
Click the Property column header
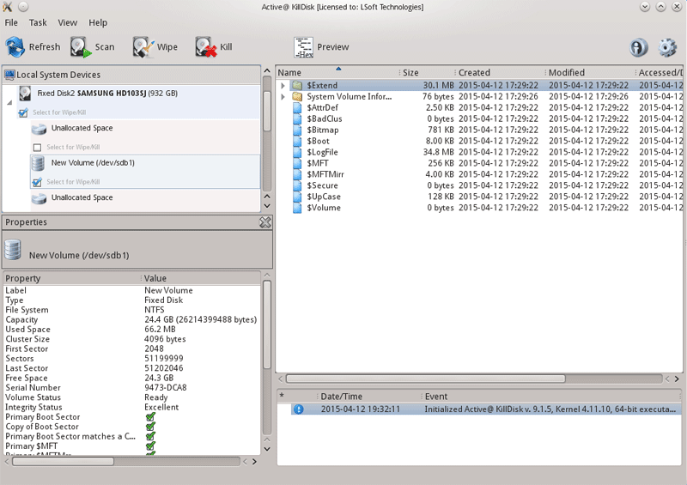tap(72, 278)
